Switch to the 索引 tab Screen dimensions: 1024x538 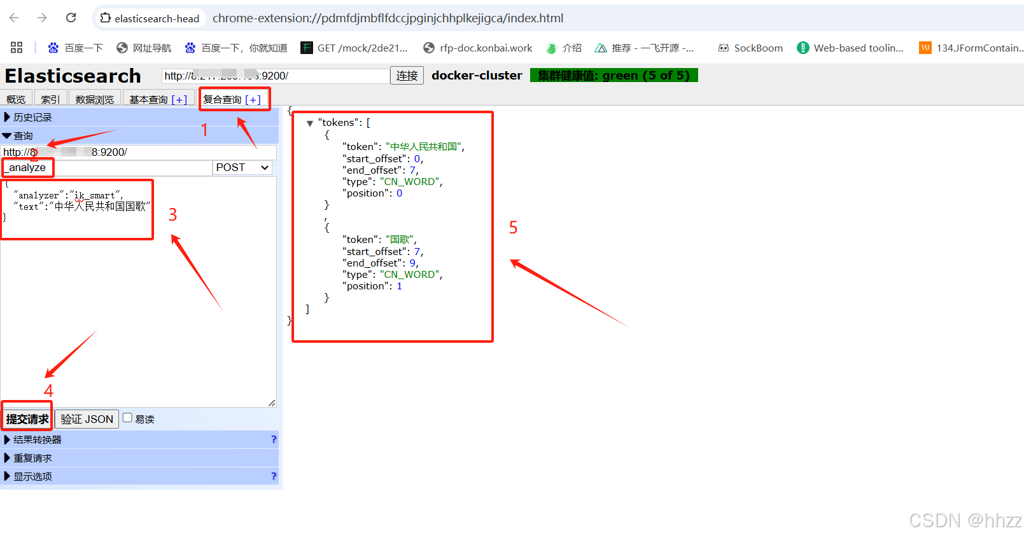(x=50, y=99)
